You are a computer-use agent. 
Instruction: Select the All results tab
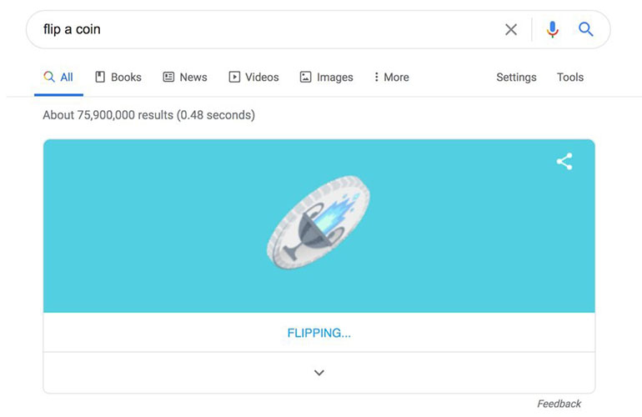pos(58,77)
